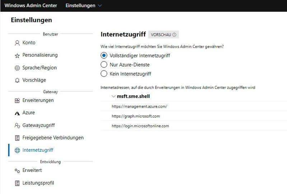Click the VORSCHAU preview badge
This screenshot has width=287, height=194.
click(164, 34)
